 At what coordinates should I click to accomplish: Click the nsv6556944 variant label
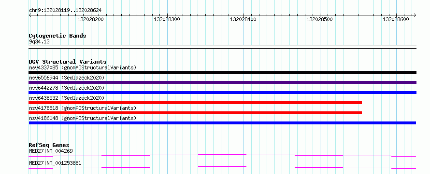pos(67,78)
